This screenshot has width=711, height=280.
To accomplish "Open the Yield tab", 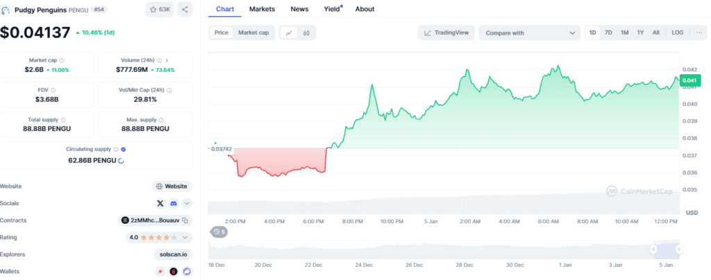I will [333, 9].
